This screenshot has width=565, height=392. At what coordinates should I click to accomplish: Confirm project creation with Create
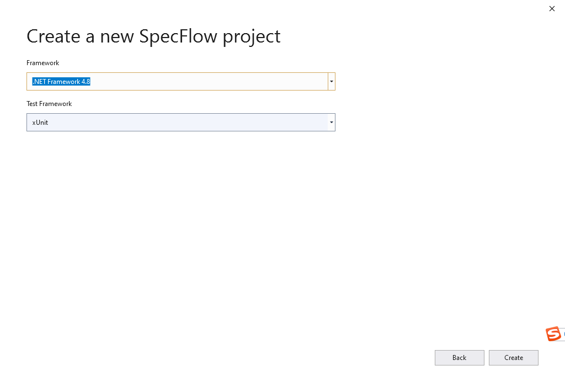[513, 357]
